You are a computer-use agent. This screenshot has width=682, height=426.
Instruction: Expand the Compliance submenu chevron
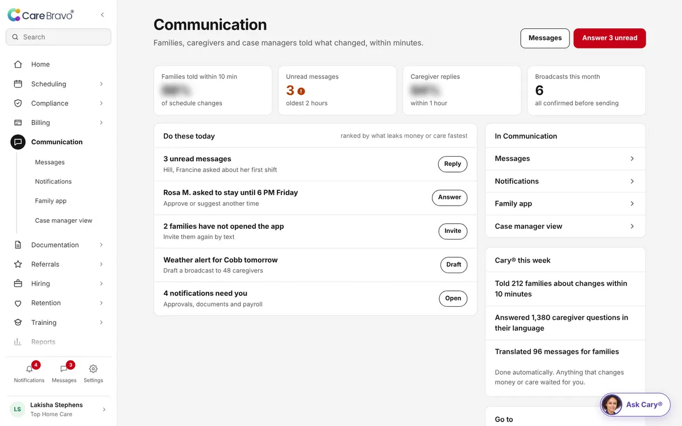tap(101, 103)
